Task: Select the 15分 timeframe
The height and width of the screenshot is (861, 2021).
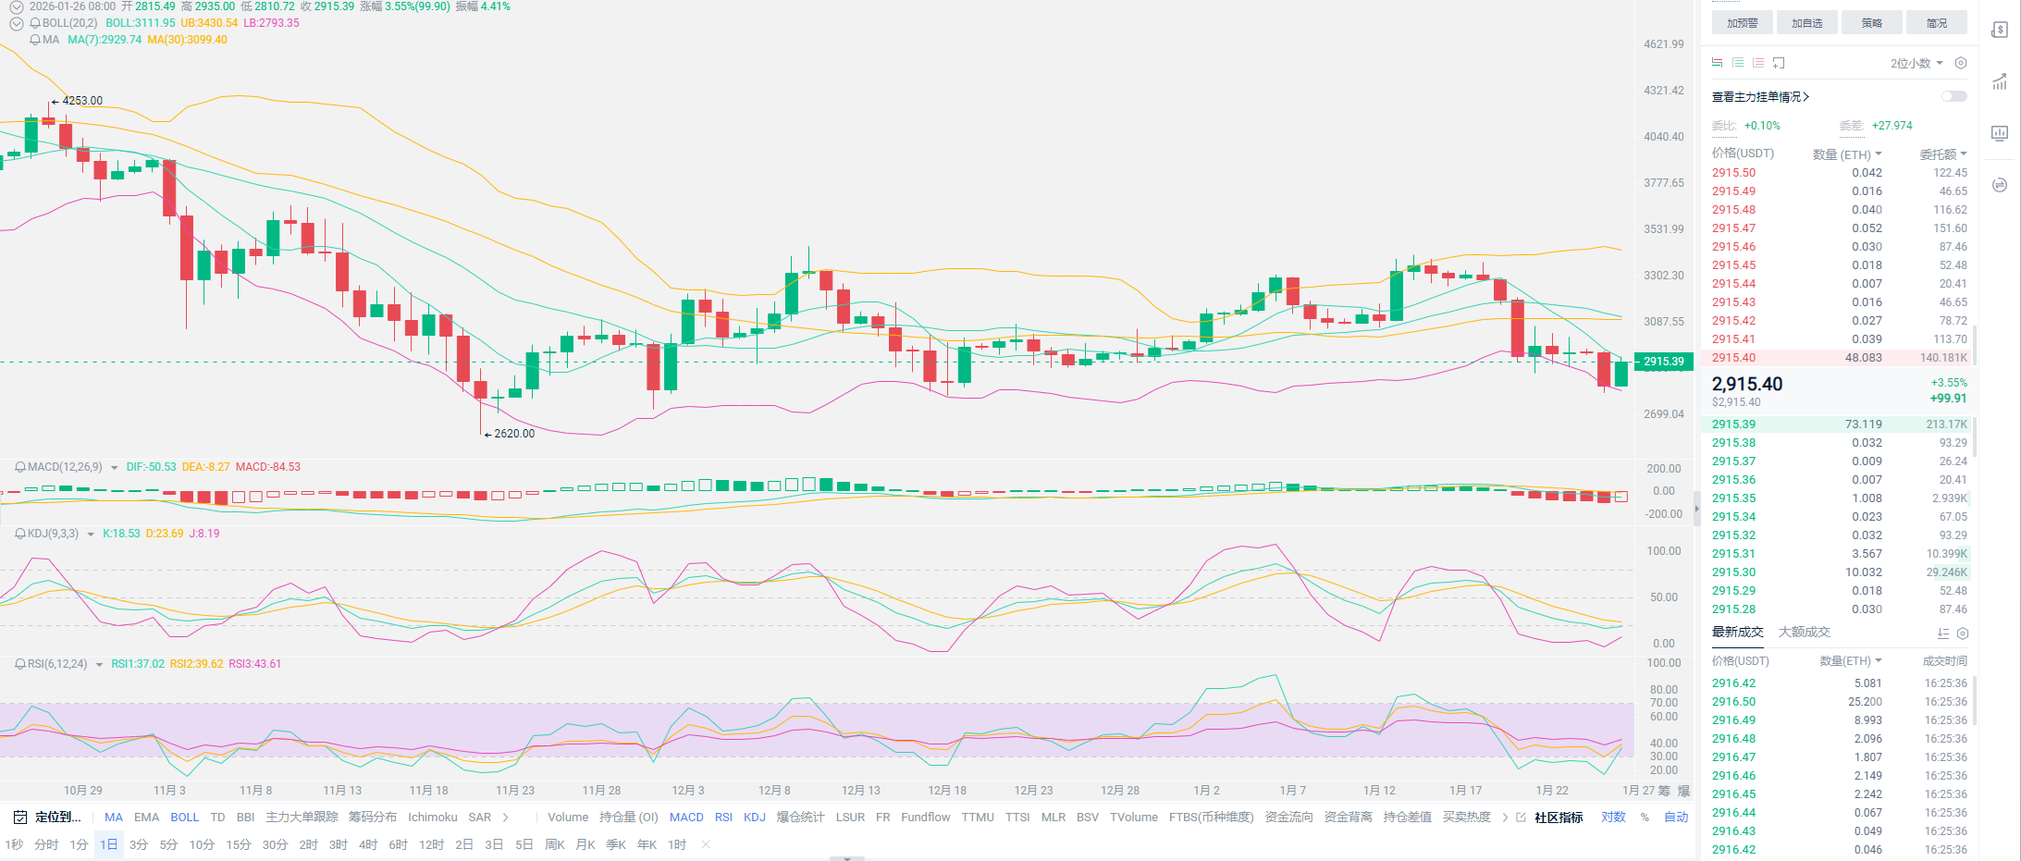Action: 238,845
